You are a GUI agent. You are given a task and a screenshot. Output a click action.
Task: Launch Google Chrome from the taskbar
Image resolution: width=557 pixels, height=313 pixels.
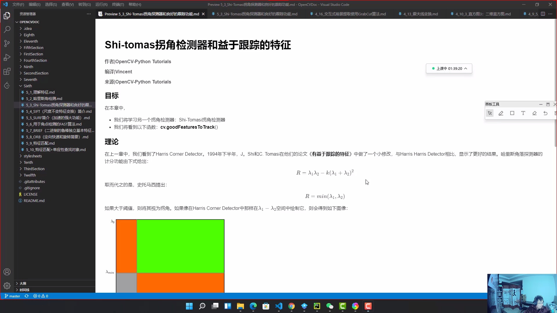tap(292, 306)
